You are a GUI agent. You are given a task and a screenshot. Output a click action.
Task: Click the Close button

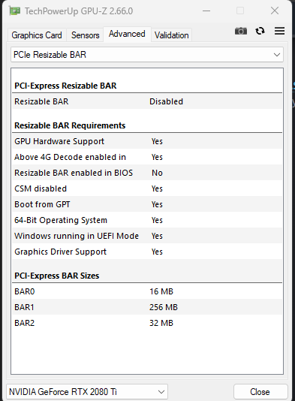click(x=260, y=392)
